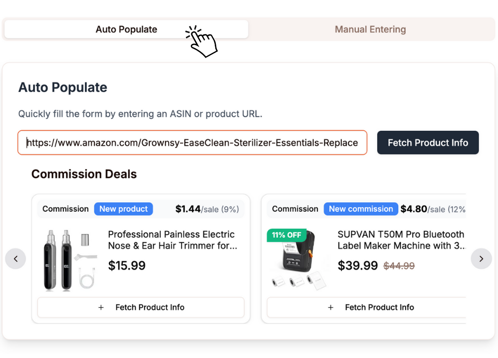
Task: Open Professional Painless Electric Trimmer title
Action: click(x=172, y=240)
